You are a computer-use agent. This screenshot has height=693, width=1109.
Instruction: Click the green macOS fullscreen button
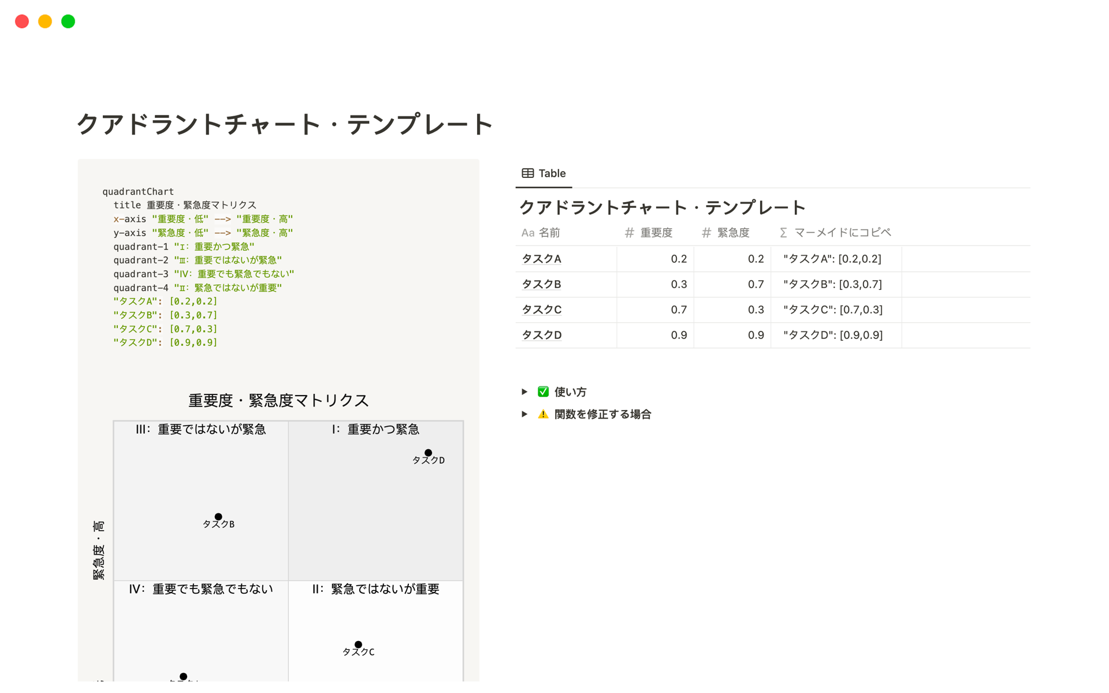point(68,21)
